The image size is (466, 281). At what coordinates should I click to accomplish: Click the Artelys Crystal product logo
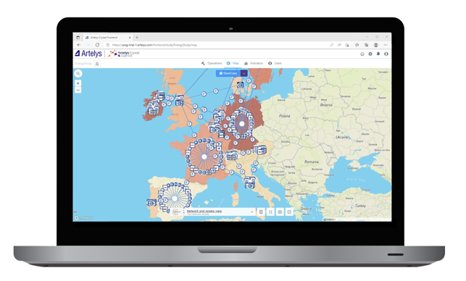(123, 54)
